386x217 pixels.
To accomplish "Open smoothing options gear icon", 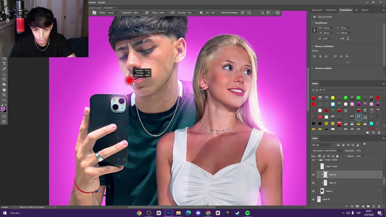I will pos(201,13).
